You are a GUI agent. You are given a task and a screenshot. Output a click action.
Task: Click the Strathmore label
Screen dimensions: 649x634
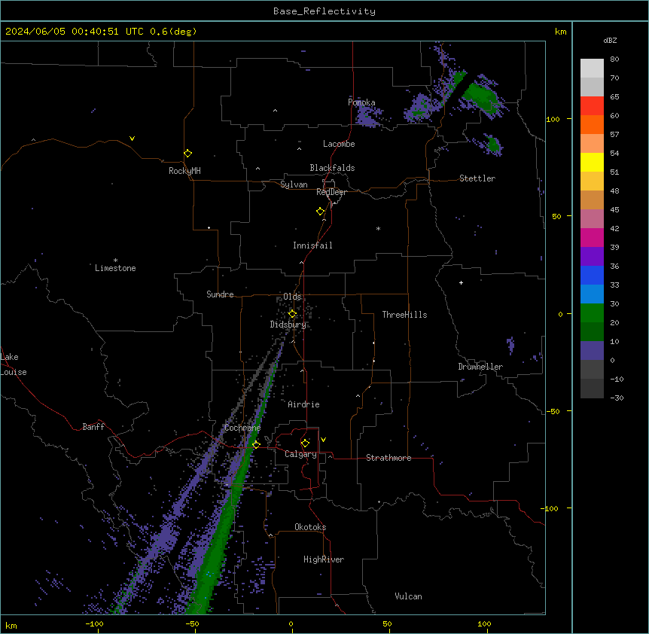pyautogui.click(x=388, y=458)
